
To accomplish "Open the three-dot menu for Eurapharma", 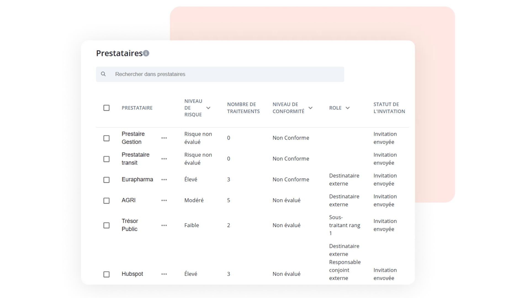I will [x=164, y=180].
